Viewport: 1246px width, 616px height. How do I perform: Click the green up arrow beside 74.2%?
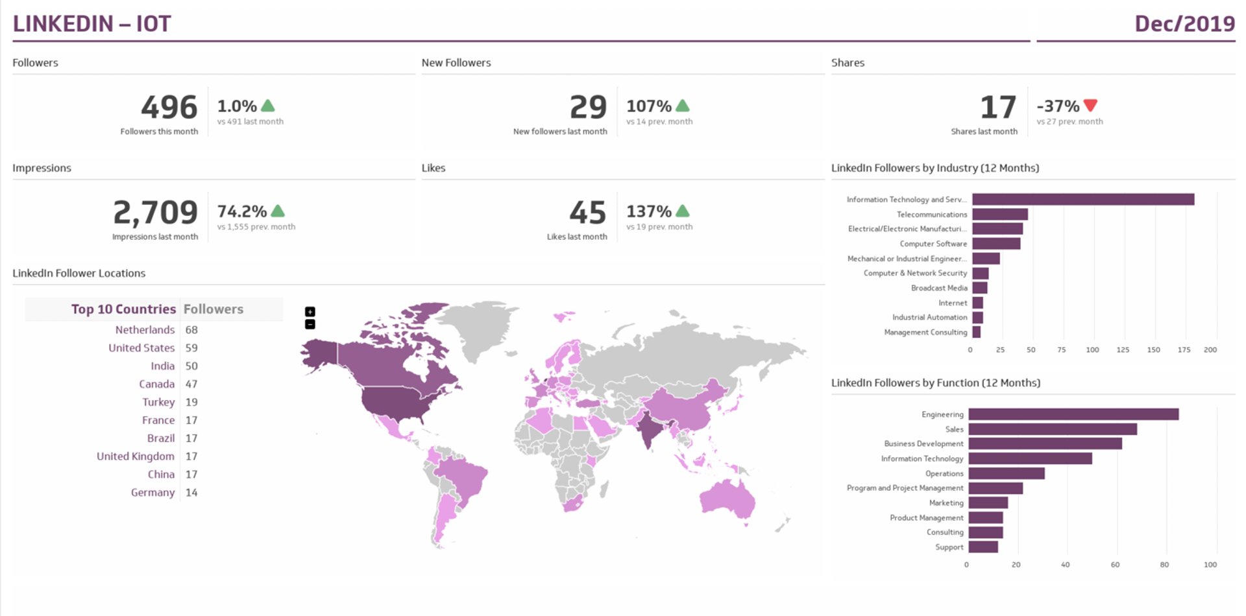(x=278, y=211)
